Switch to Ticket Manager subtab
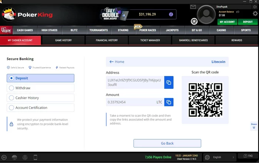This screenshot has width=259, height=163. [150, 40]
